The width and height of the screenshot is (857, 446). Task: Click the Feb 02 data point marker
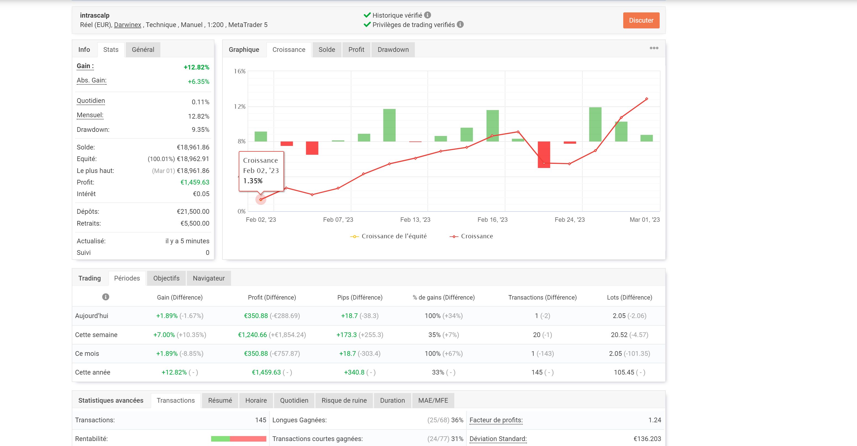[x=261, y=199]
